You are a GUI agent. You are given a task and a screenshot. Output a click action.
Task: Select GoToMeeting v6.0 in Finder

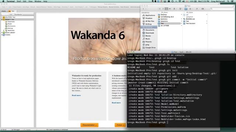(166, 17)
